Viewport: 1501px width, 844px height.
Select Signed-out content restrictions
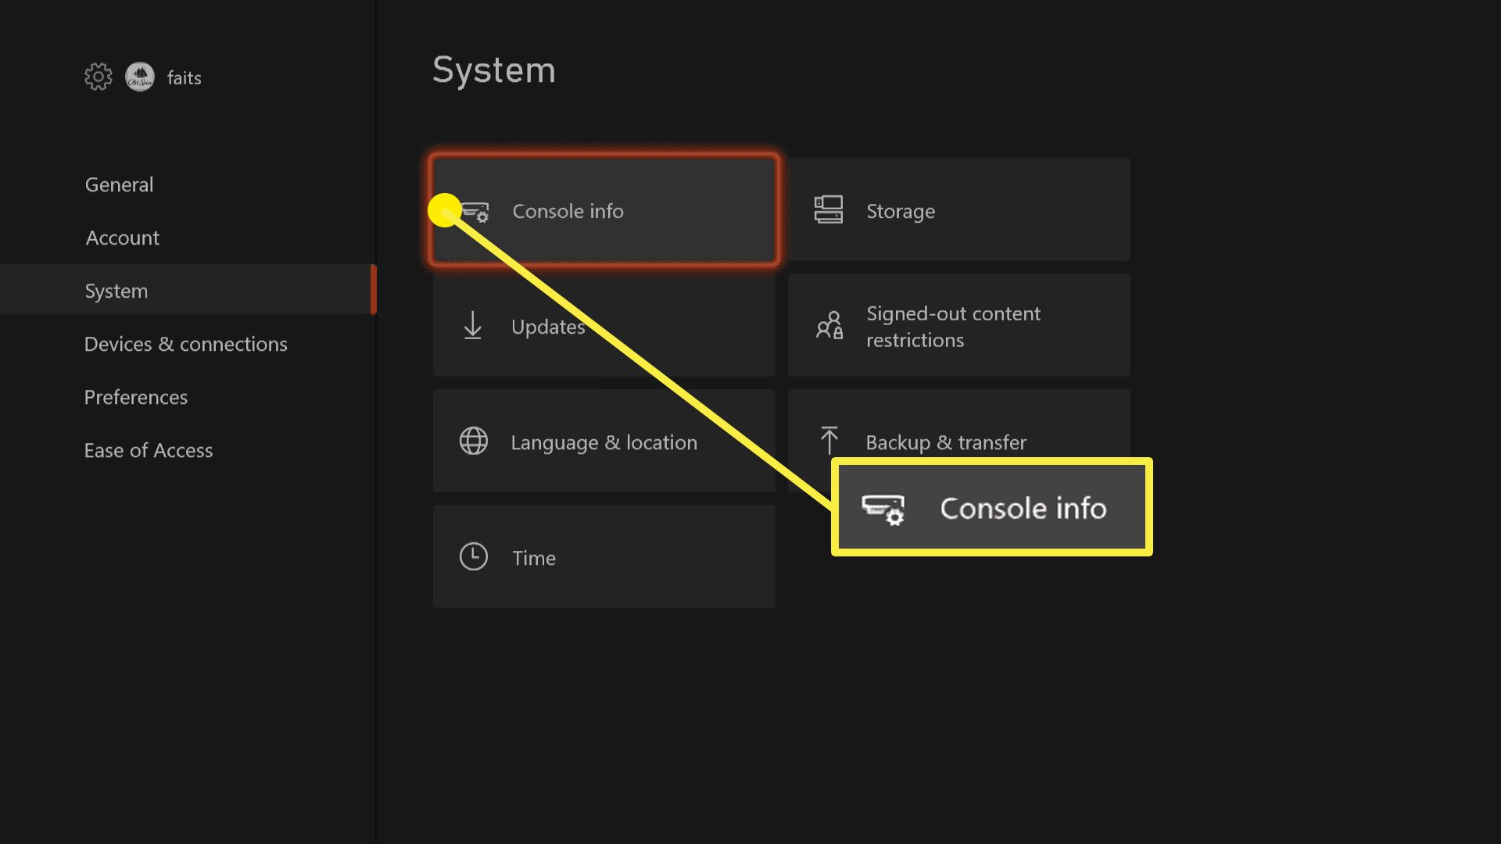[x=957, y=326]
